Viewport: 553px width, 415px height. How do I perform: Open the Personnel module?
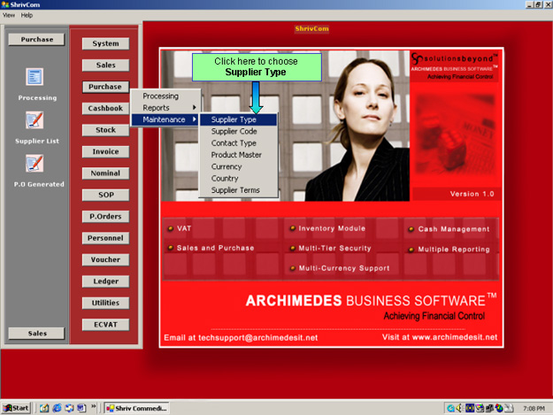(x=105, y=238)
